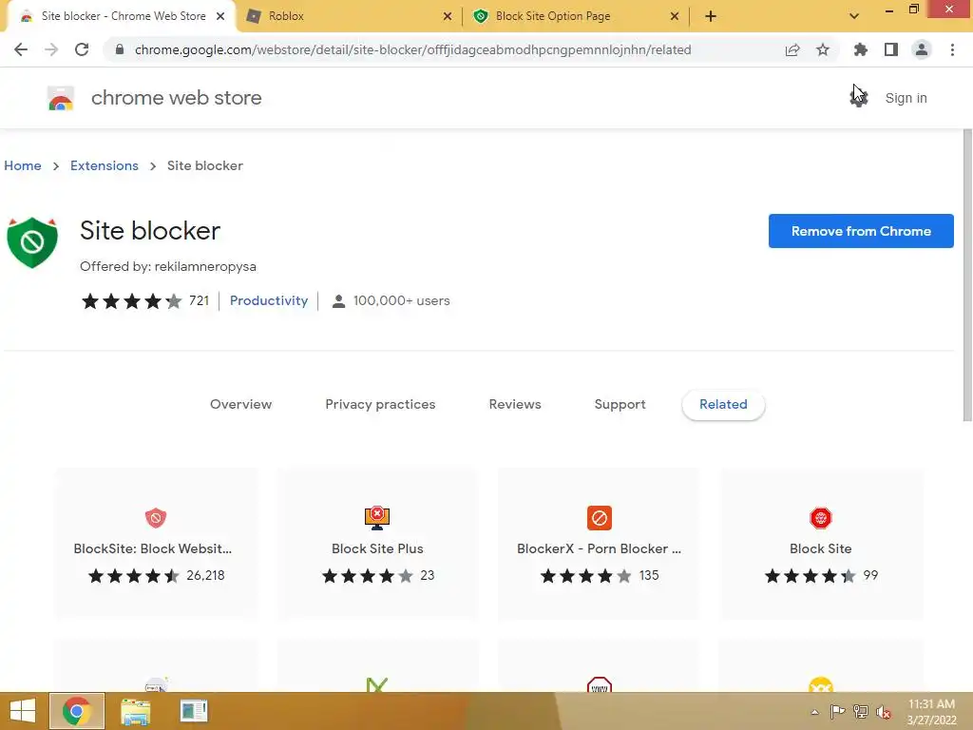Click Chrome in the taskbar
This screenshot has height=730, width=973.
point(77,711)
